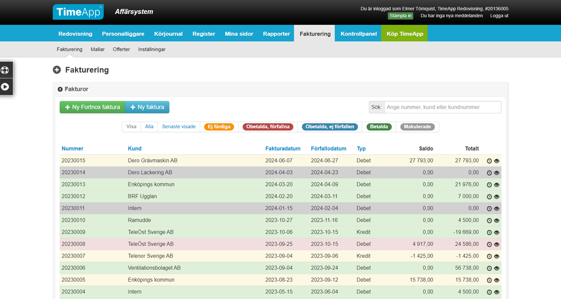Click the TimeApp logo
Viewport: 561px width, 299px height.
point(78,12)
